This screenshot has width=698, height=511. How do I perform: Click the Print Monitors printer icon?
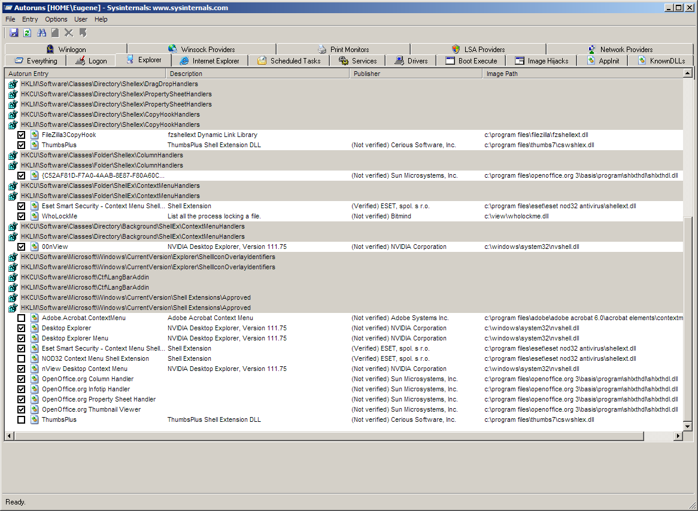[322, 49]
